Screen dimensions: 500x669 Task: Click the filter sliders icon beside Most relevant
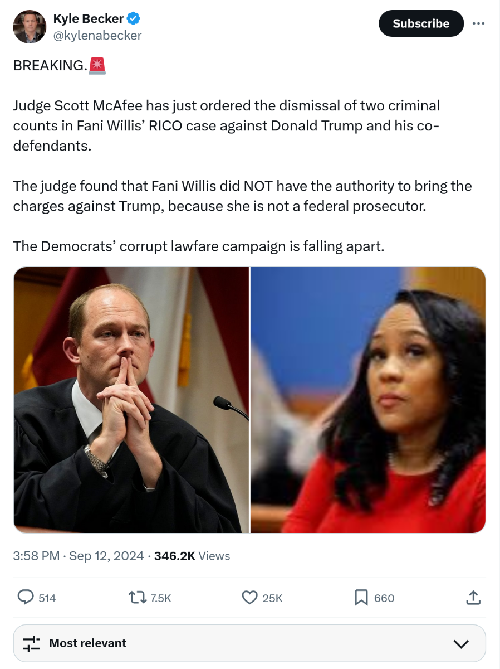(31, 643)
